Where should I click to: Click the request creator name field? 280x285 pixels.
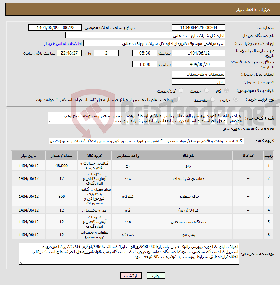(154, 43)
